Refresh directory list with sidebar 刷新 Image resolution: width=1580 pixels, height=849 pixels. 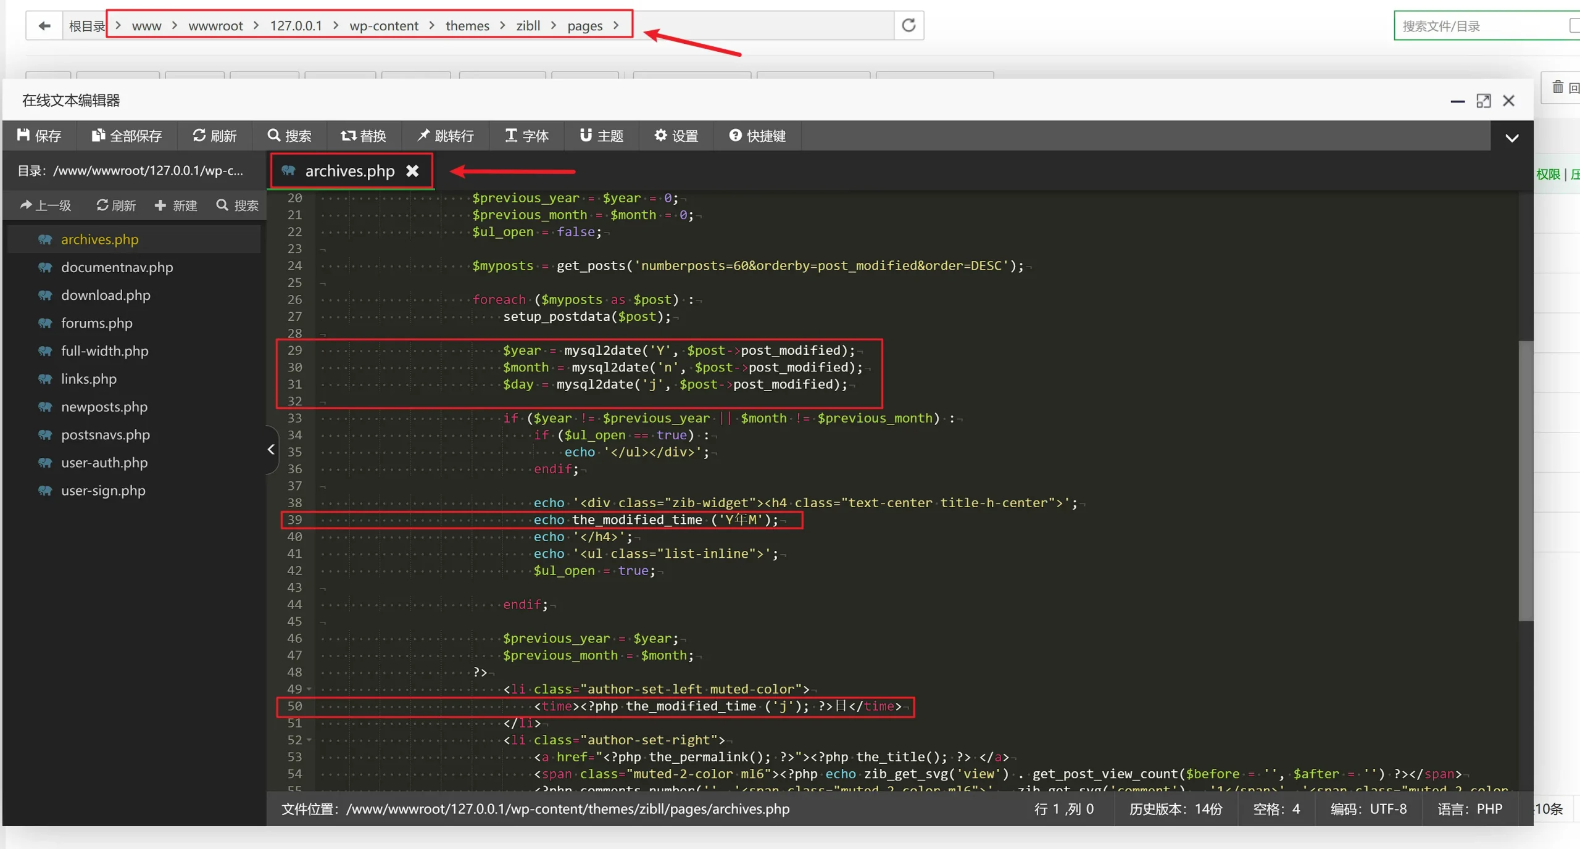(116, 205)
